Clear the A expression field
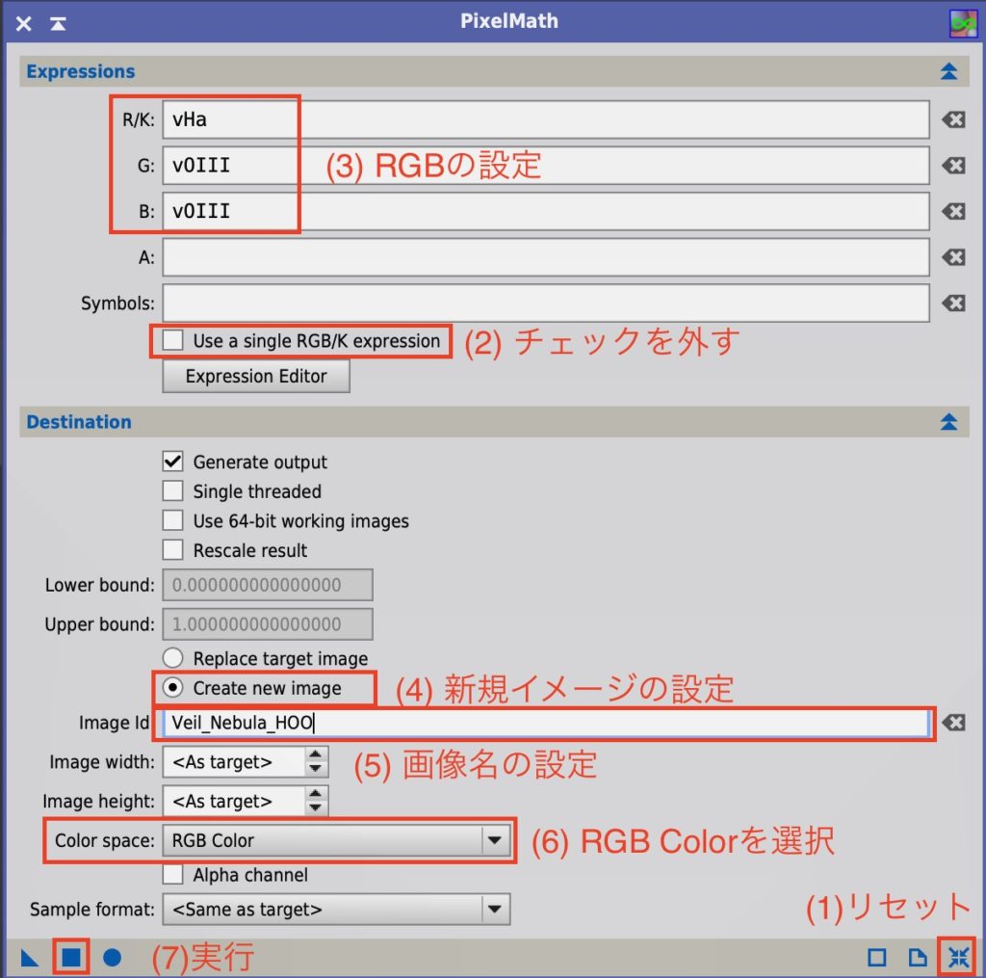Image resolution: width=986 pixels, height=978 pixels. tap(953, 257)
